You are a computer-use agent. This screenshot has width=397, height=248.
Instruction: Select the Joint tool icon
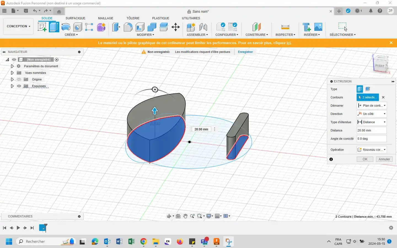pos(203,27)
